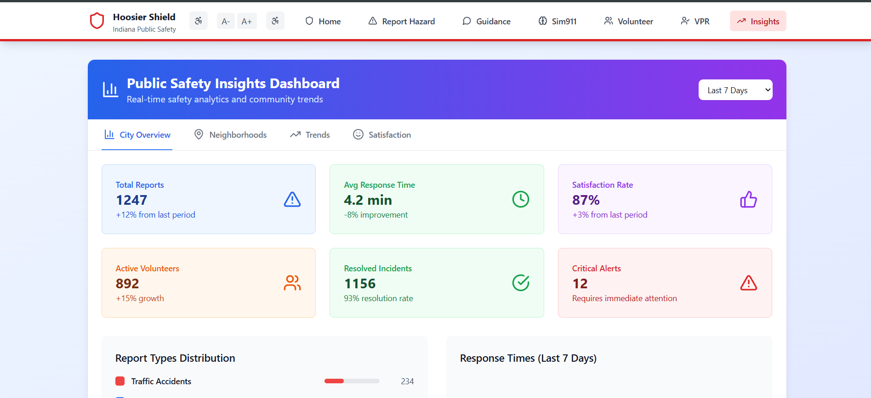This screenshot has height=398, width=871.
Task: Click the Active Volunteers people icon
Action: (292, 283)
